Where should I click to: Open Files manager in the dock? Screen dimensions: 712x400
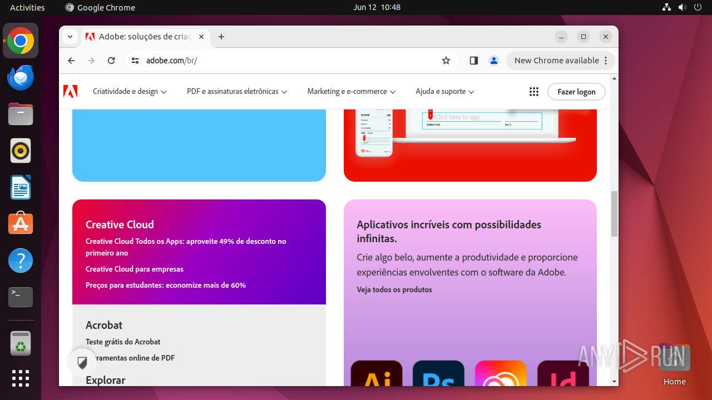click(x=21, y=114)
